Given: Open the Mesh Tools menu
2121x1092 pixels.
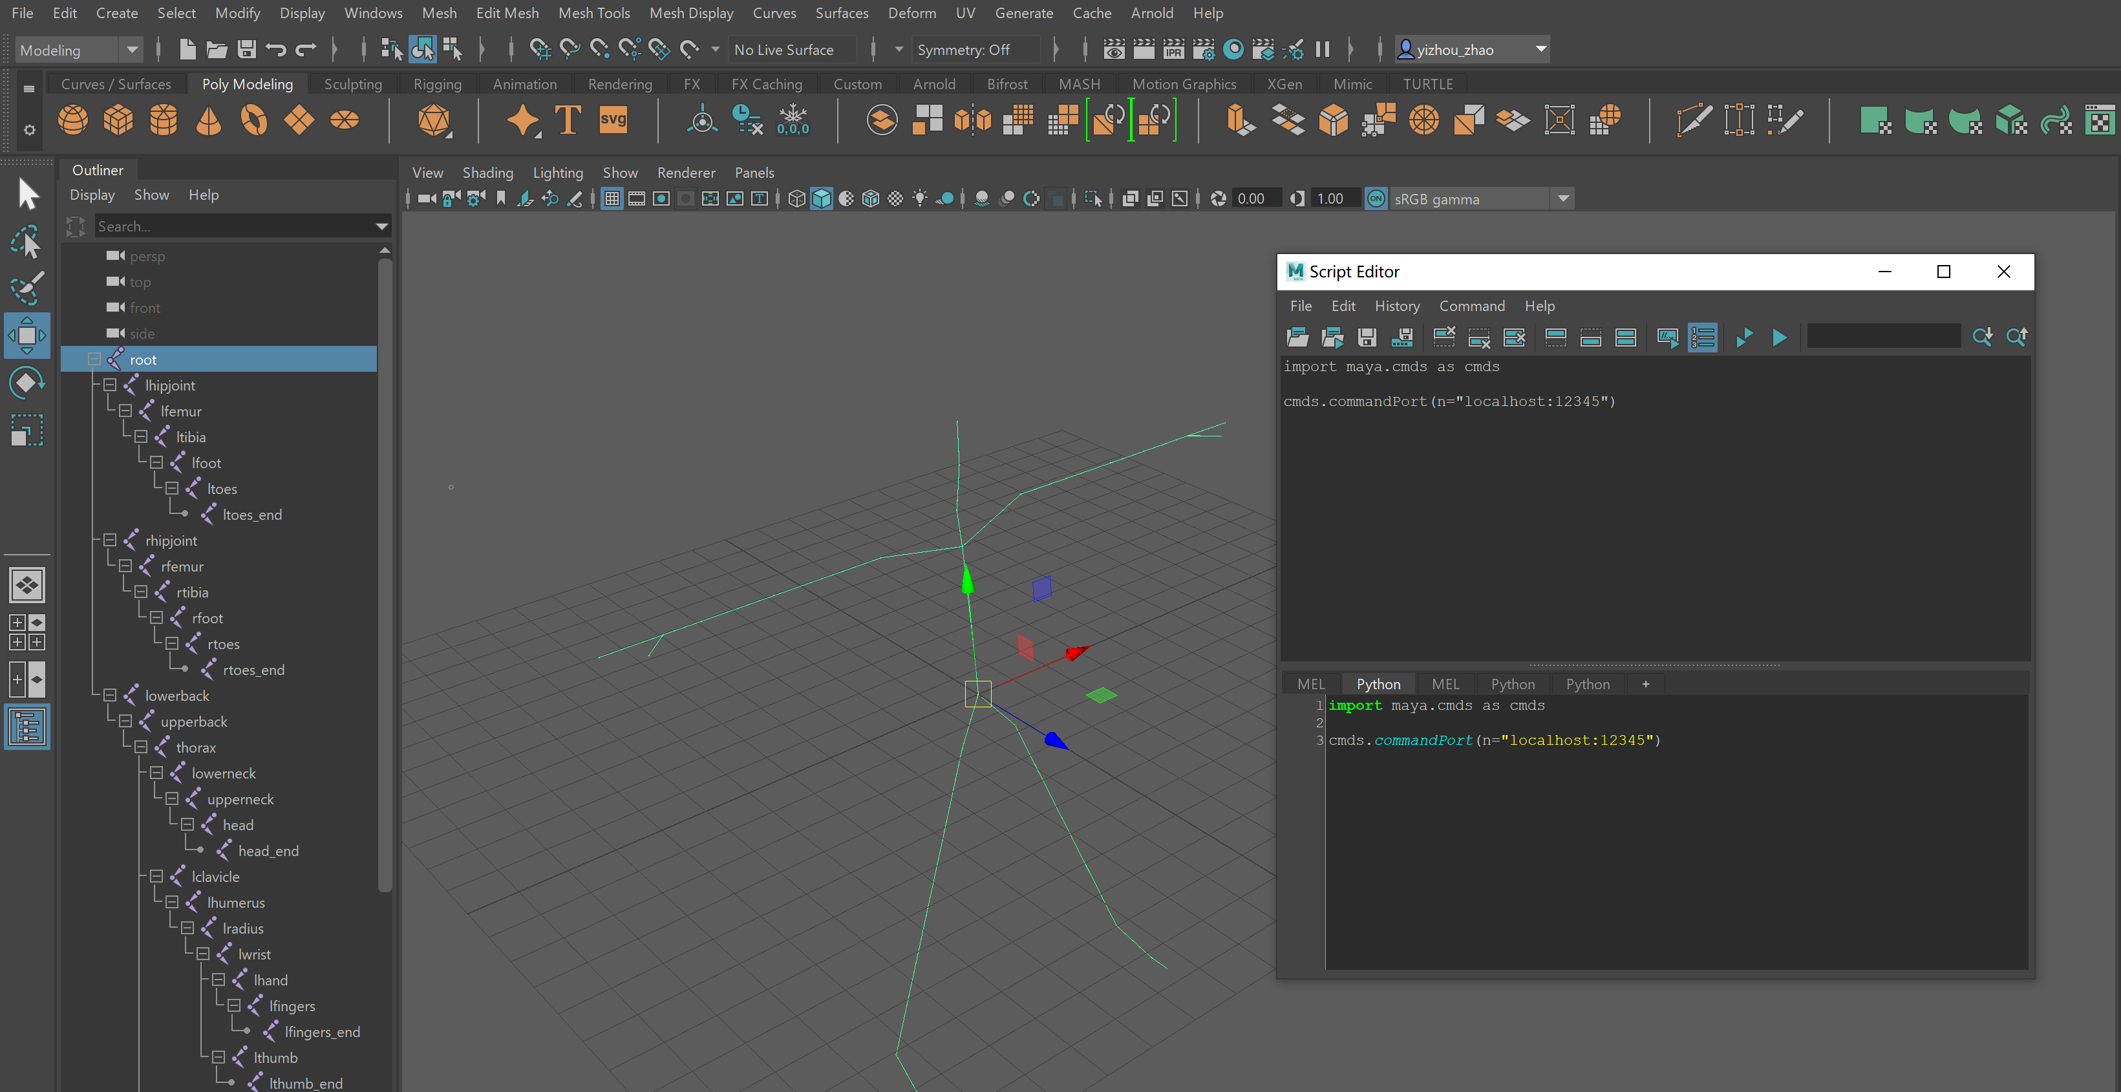Looking at the screenshot, I should (593, 13).
